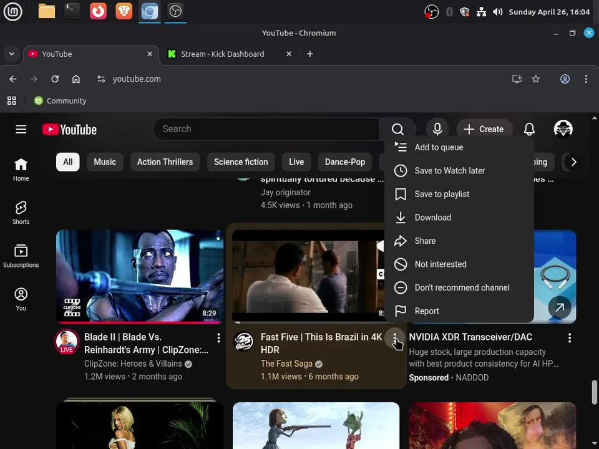Open the You section in sidebar

[21, 299]
